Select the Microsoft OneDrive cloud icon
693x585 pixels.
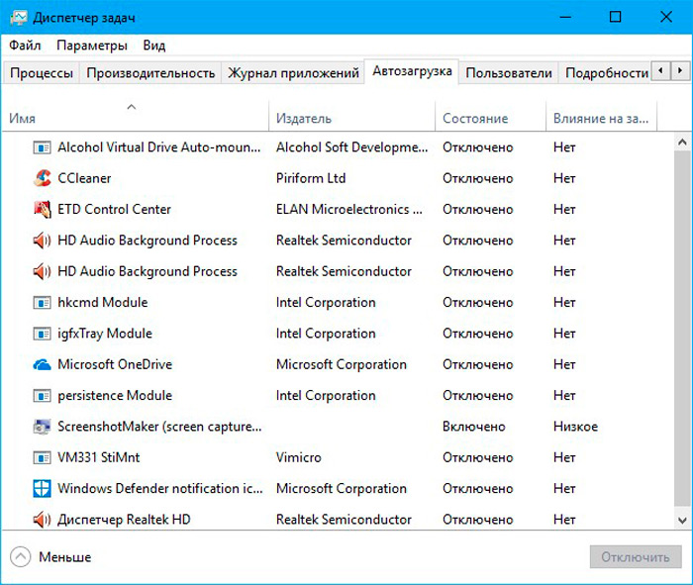pos(42,364)
